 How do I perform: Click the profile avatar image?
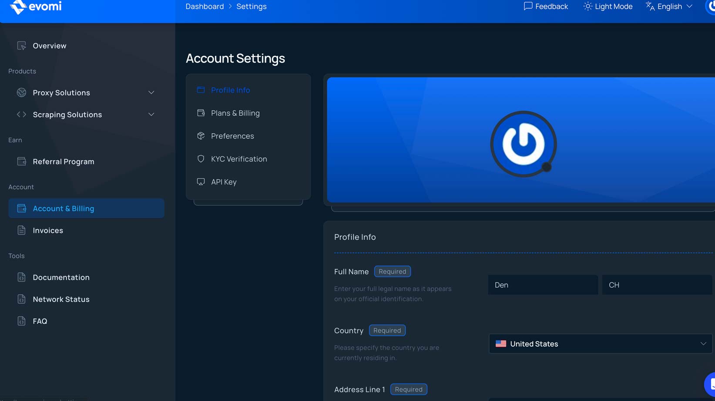[x=523, y=144]
